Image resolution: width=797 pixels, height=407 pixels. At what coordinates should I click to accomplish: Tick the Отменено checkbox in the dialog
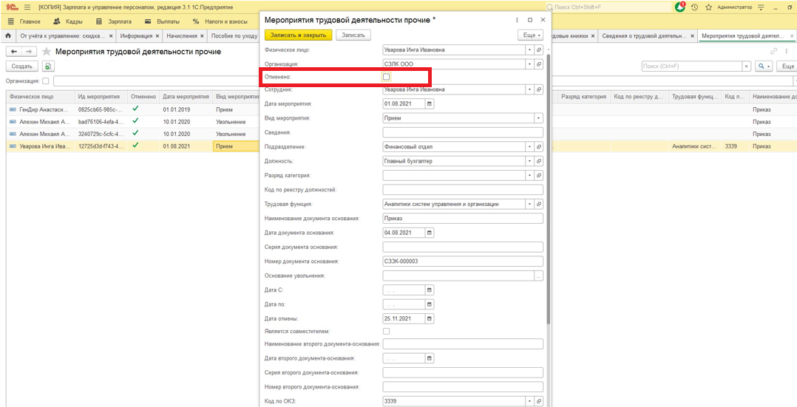[386, 77]
